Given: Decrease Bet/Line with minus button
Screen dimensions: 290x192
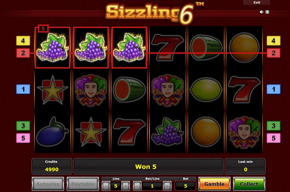Looking at the screenshot, I should click(137, 186).
